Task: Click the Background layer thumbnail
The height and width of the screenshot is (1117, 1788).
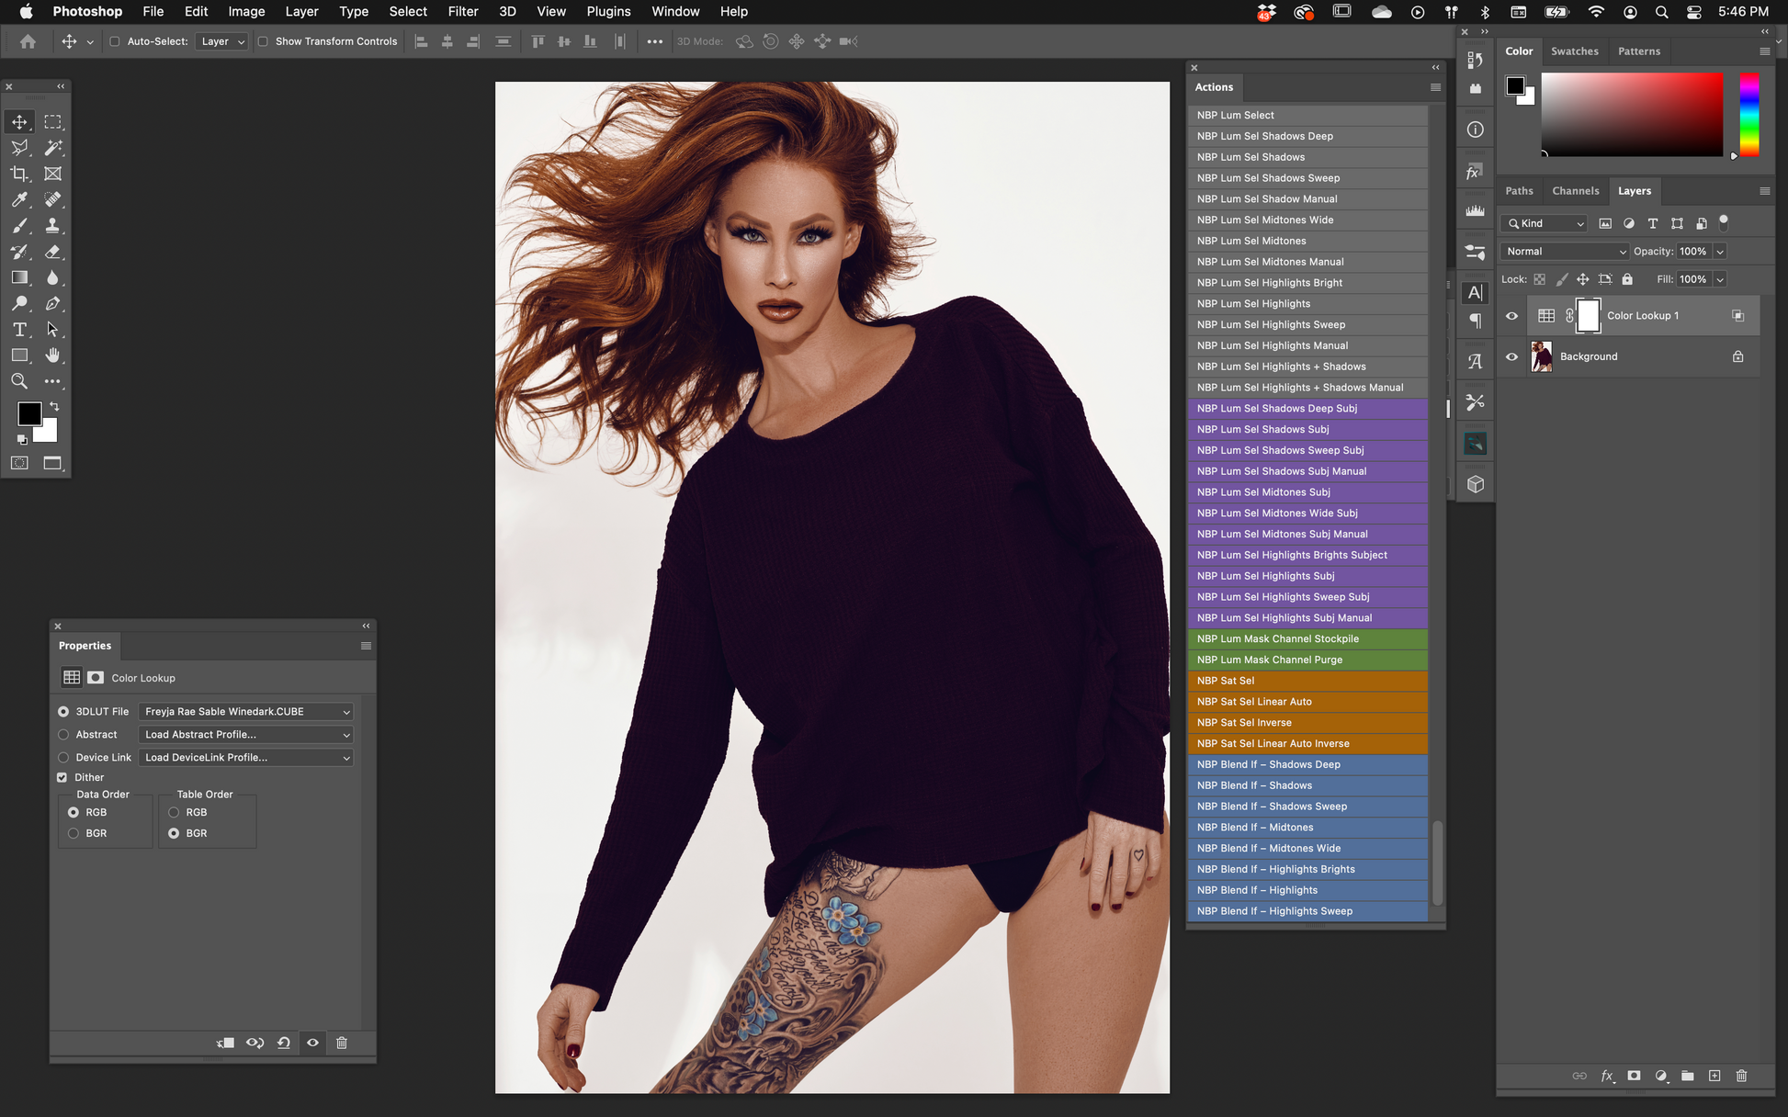Action: 1542,356
